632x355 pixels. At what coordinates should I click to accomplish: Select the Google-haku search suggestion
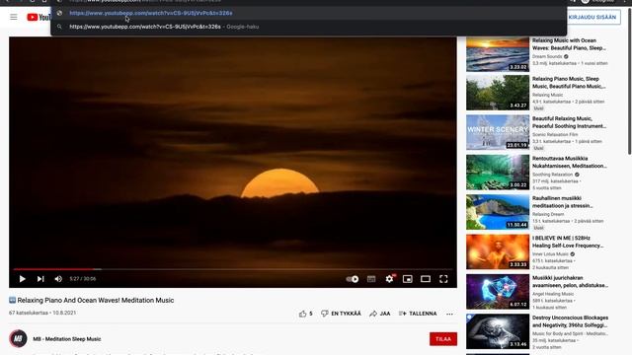coord(309,27)
